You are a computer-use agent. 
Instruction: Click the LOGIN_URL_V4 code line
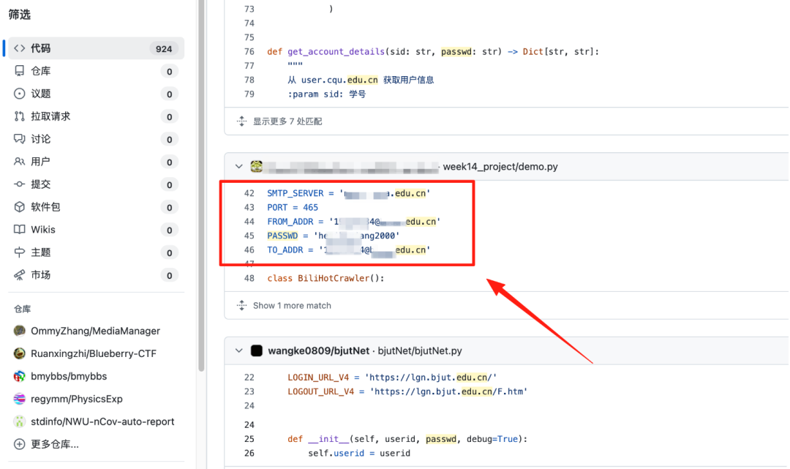coord(392,378)
